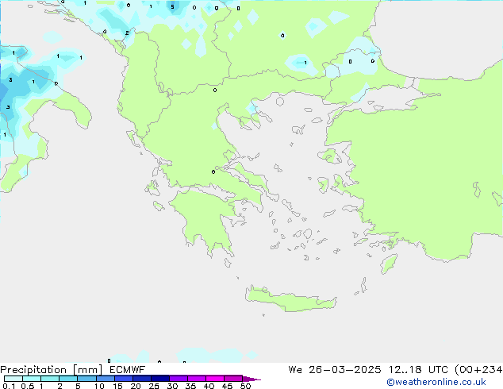
Task: Click the forecast offset text '(00+234'
Action: coord(478,370)
